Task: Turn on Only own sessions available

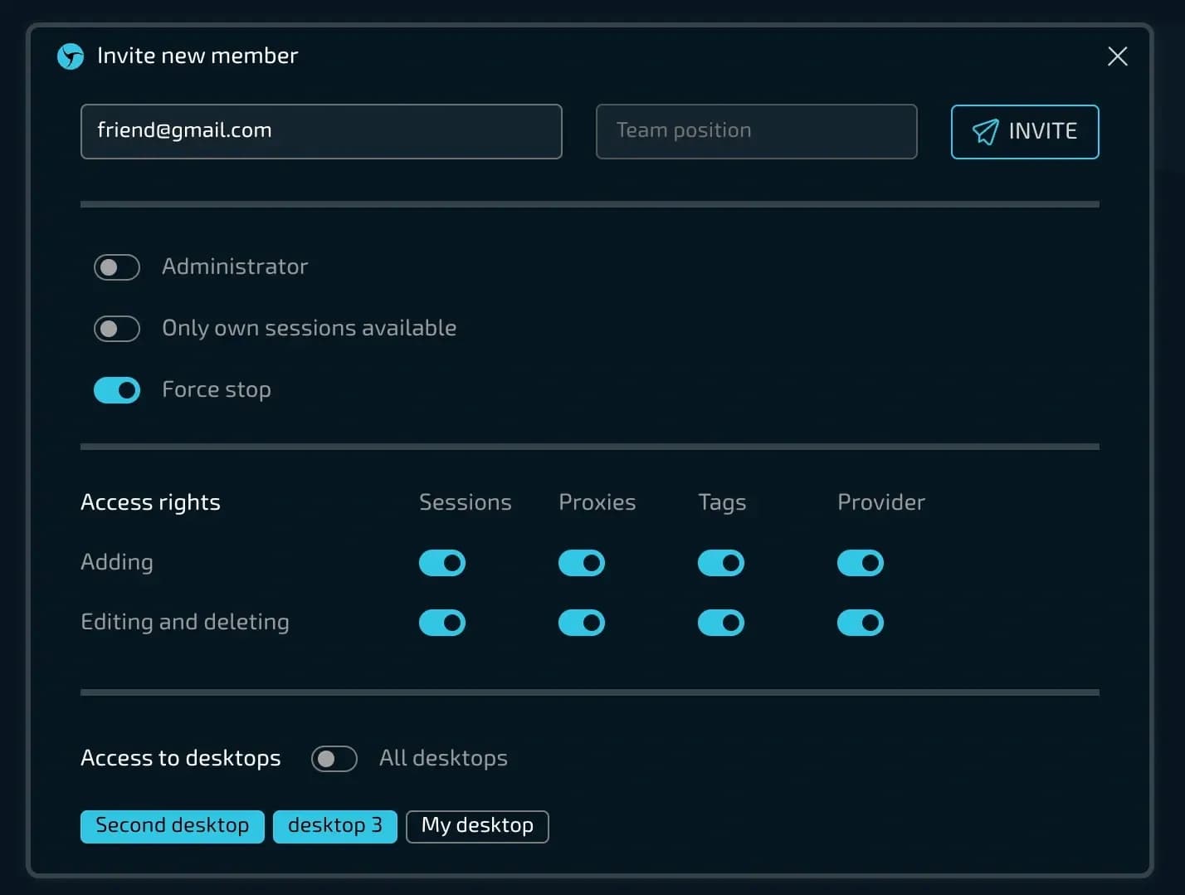Action: click(x=117, y=329)
